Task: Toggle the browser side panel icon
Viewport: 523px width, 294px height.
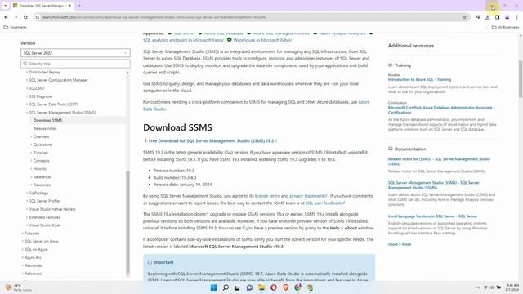Action: pos(498,17)
